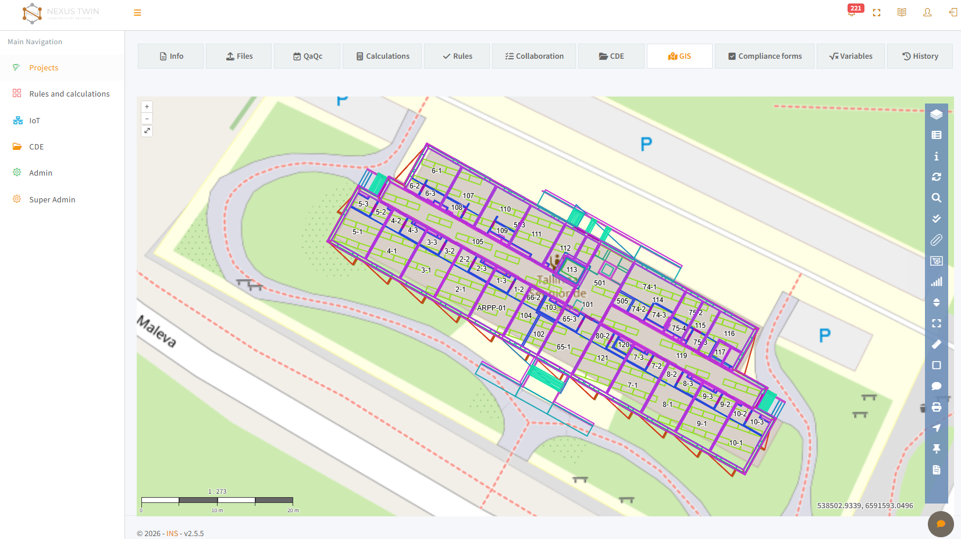Open notifications showing 221
961x539 pixels.
(x=855, y=10)
